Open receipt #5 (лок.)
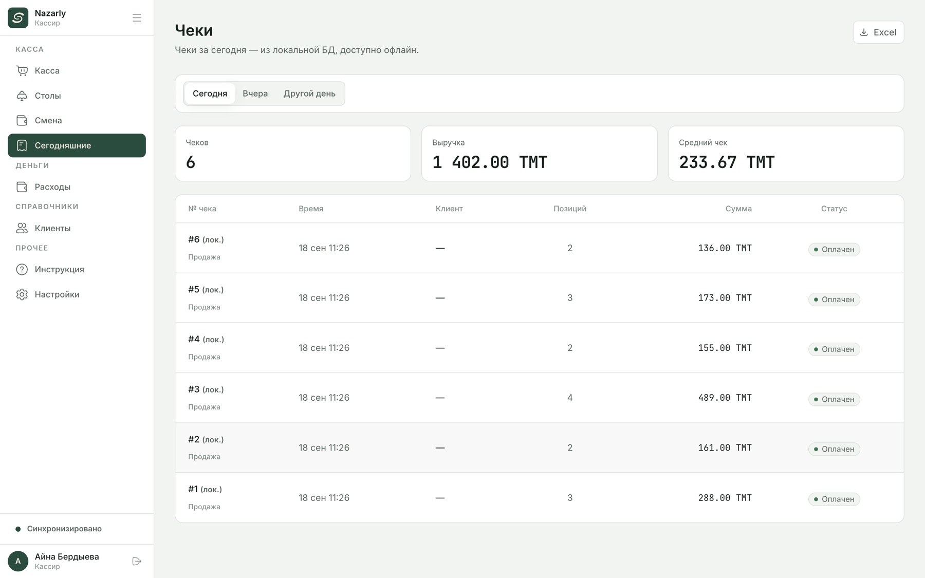925x578 pixels. click(x=539, y=298)
